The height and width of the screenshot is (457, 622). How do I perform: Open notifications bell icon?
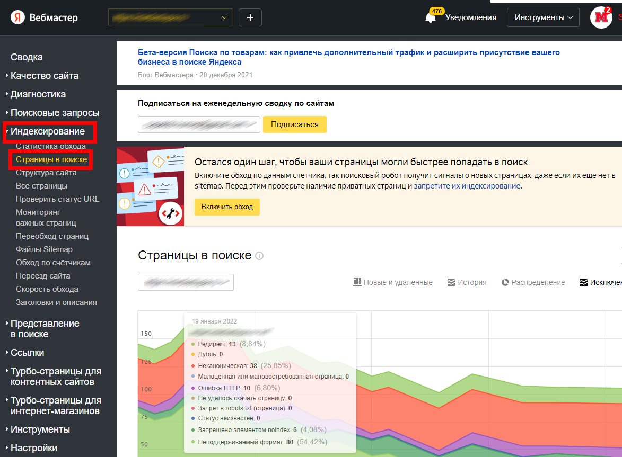431,17
